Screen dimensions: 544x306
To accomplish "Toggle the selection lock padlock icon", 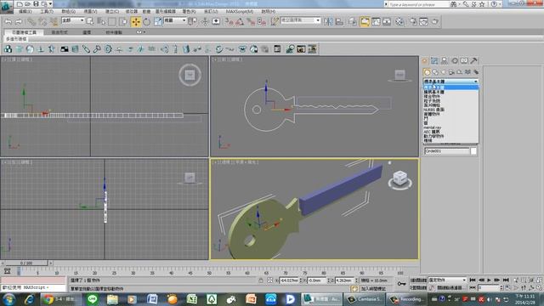I will pos(261,280).
